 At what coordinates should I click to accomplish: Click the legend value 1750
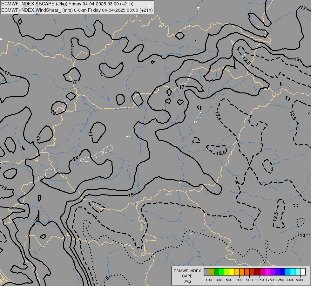pyautogui.click(x=270, y=280)
